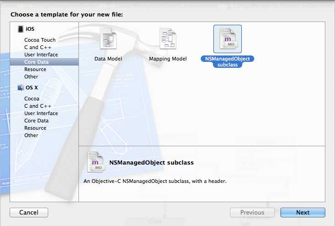Select Other under OS X

click(31, 135)
